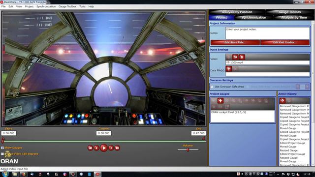
Task: Toggle Rotate Video 180 degrees checkbox
Action: [2, 154]
